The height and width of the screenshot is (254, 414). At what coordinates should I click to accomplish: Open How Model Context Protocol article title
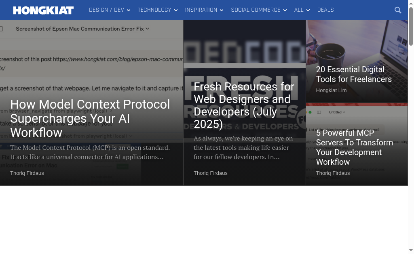[90, 118]
